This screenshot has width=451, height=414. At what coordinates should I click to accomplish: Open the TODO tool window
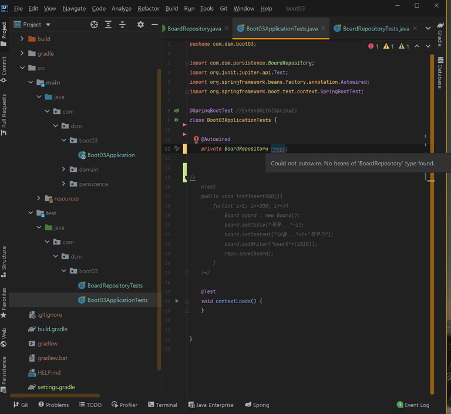coord(90,405)
